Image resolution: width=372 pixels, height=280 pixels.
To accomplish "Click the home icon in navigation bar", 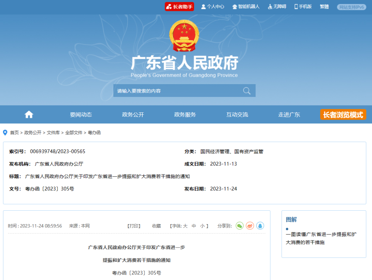I will coord(29,114).
